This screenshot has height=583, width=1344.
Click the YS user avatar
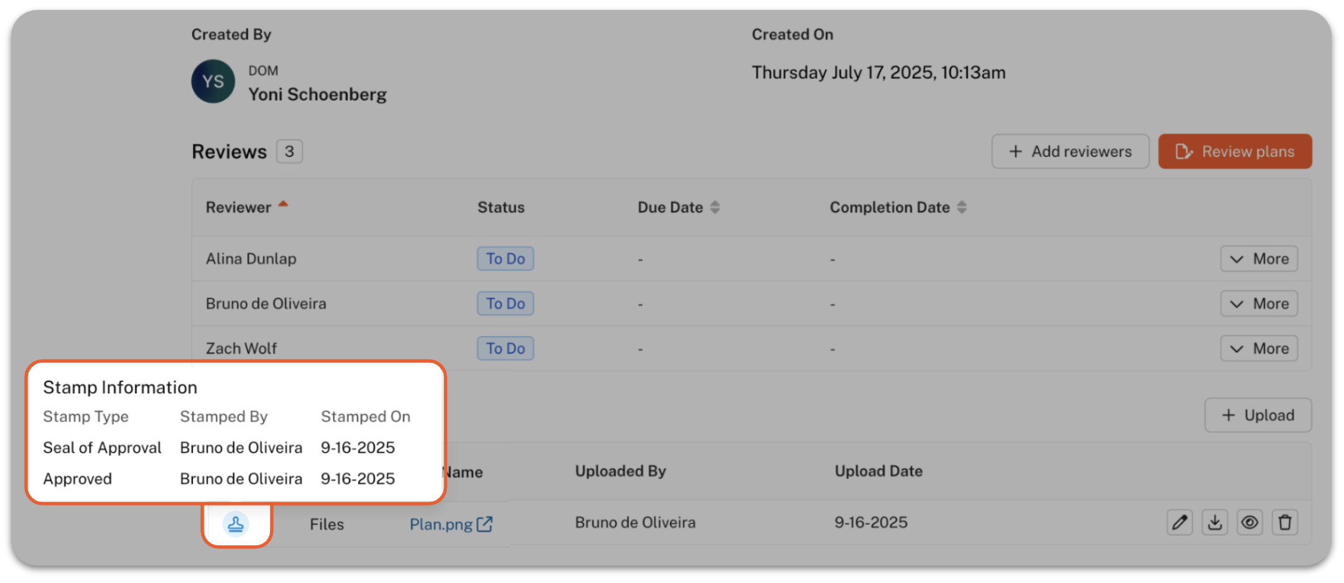(213, 81)
